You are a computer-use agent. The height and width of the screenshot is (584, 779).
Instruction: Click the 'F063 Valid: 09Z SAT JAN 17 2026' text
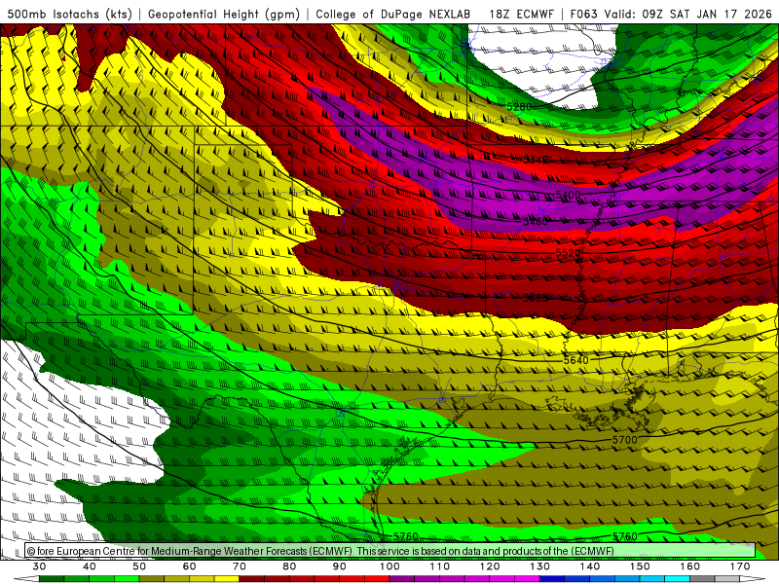671,15
